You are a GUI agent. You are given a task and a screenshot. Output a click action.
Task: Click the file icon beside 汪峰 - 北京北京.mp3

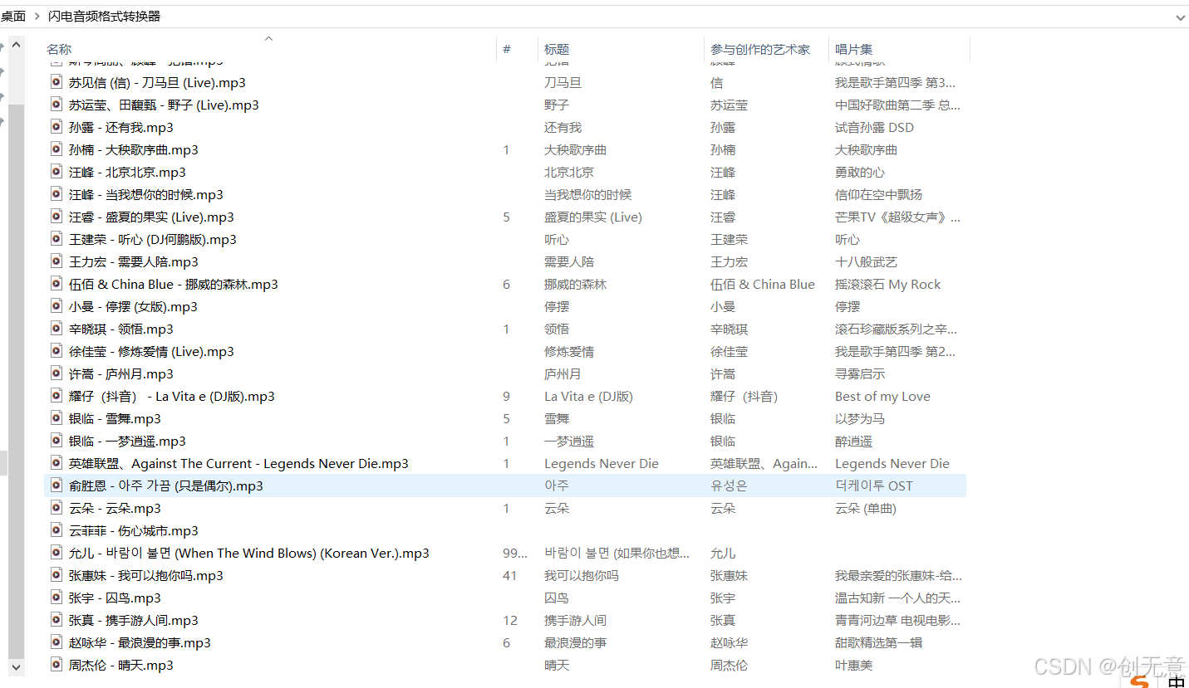(x=57, y=172)
